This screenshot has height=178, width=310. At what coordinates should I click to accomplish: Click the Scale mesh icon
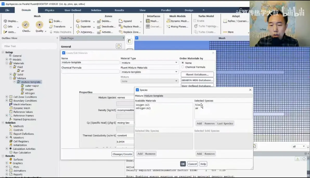point(51,21)
